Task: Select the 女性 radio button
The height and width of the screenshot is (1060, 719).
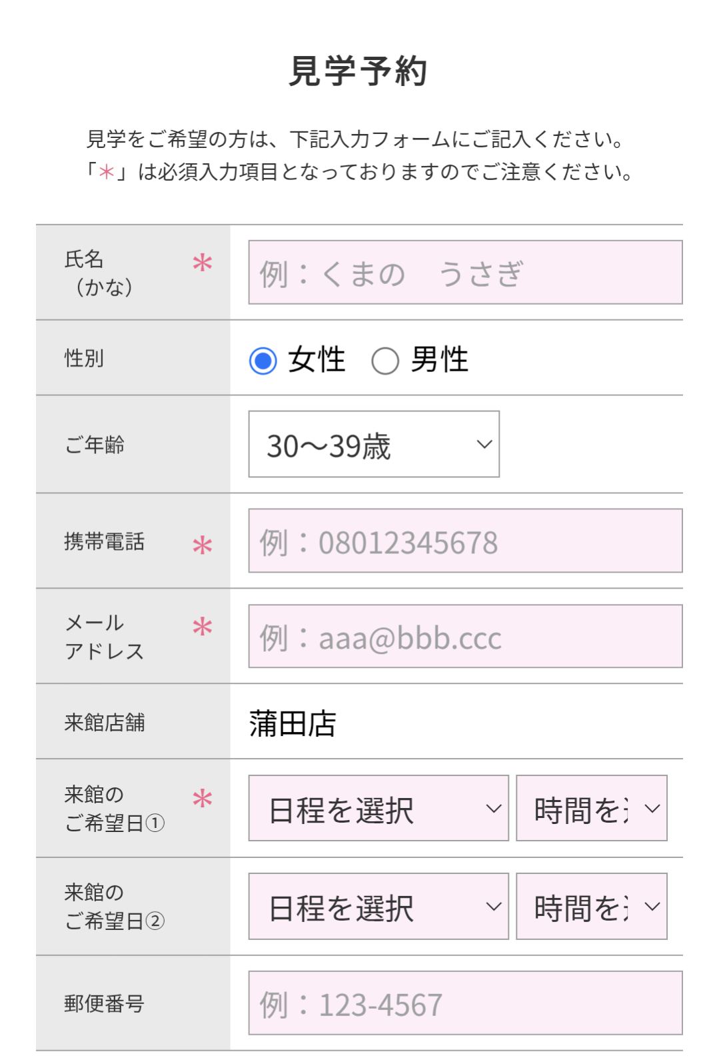Action: coord(263,361)
